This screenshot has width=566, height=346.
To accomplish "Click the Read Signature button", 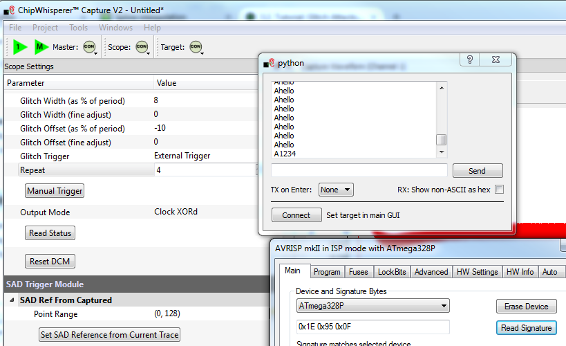I will click(x=526, y=328).
